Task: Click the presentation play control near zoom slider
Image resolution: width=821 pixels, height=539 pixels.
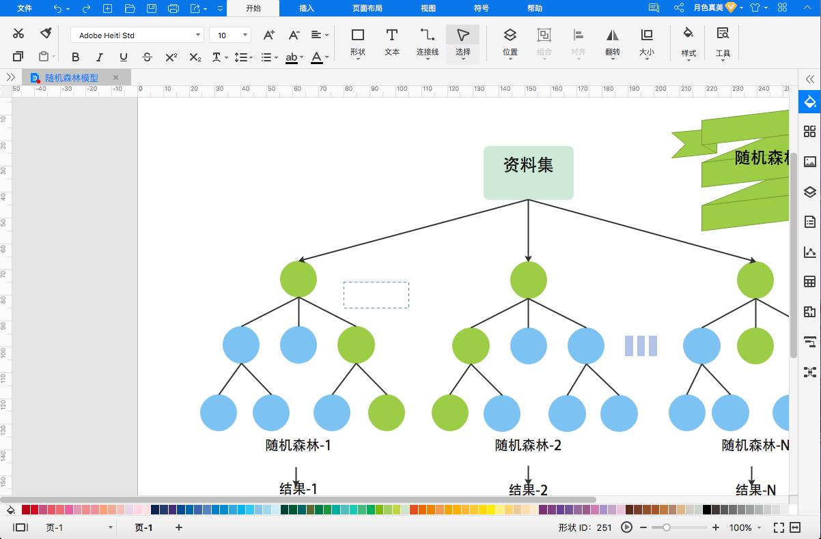Action: [627, 527]
